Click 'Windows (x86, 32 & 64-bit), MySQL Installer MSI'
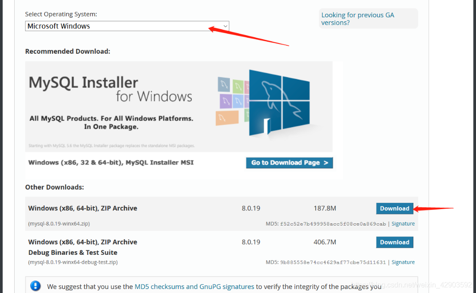Image resolution: width=476 pixels, height=293 pixels. tap(111, 163)
